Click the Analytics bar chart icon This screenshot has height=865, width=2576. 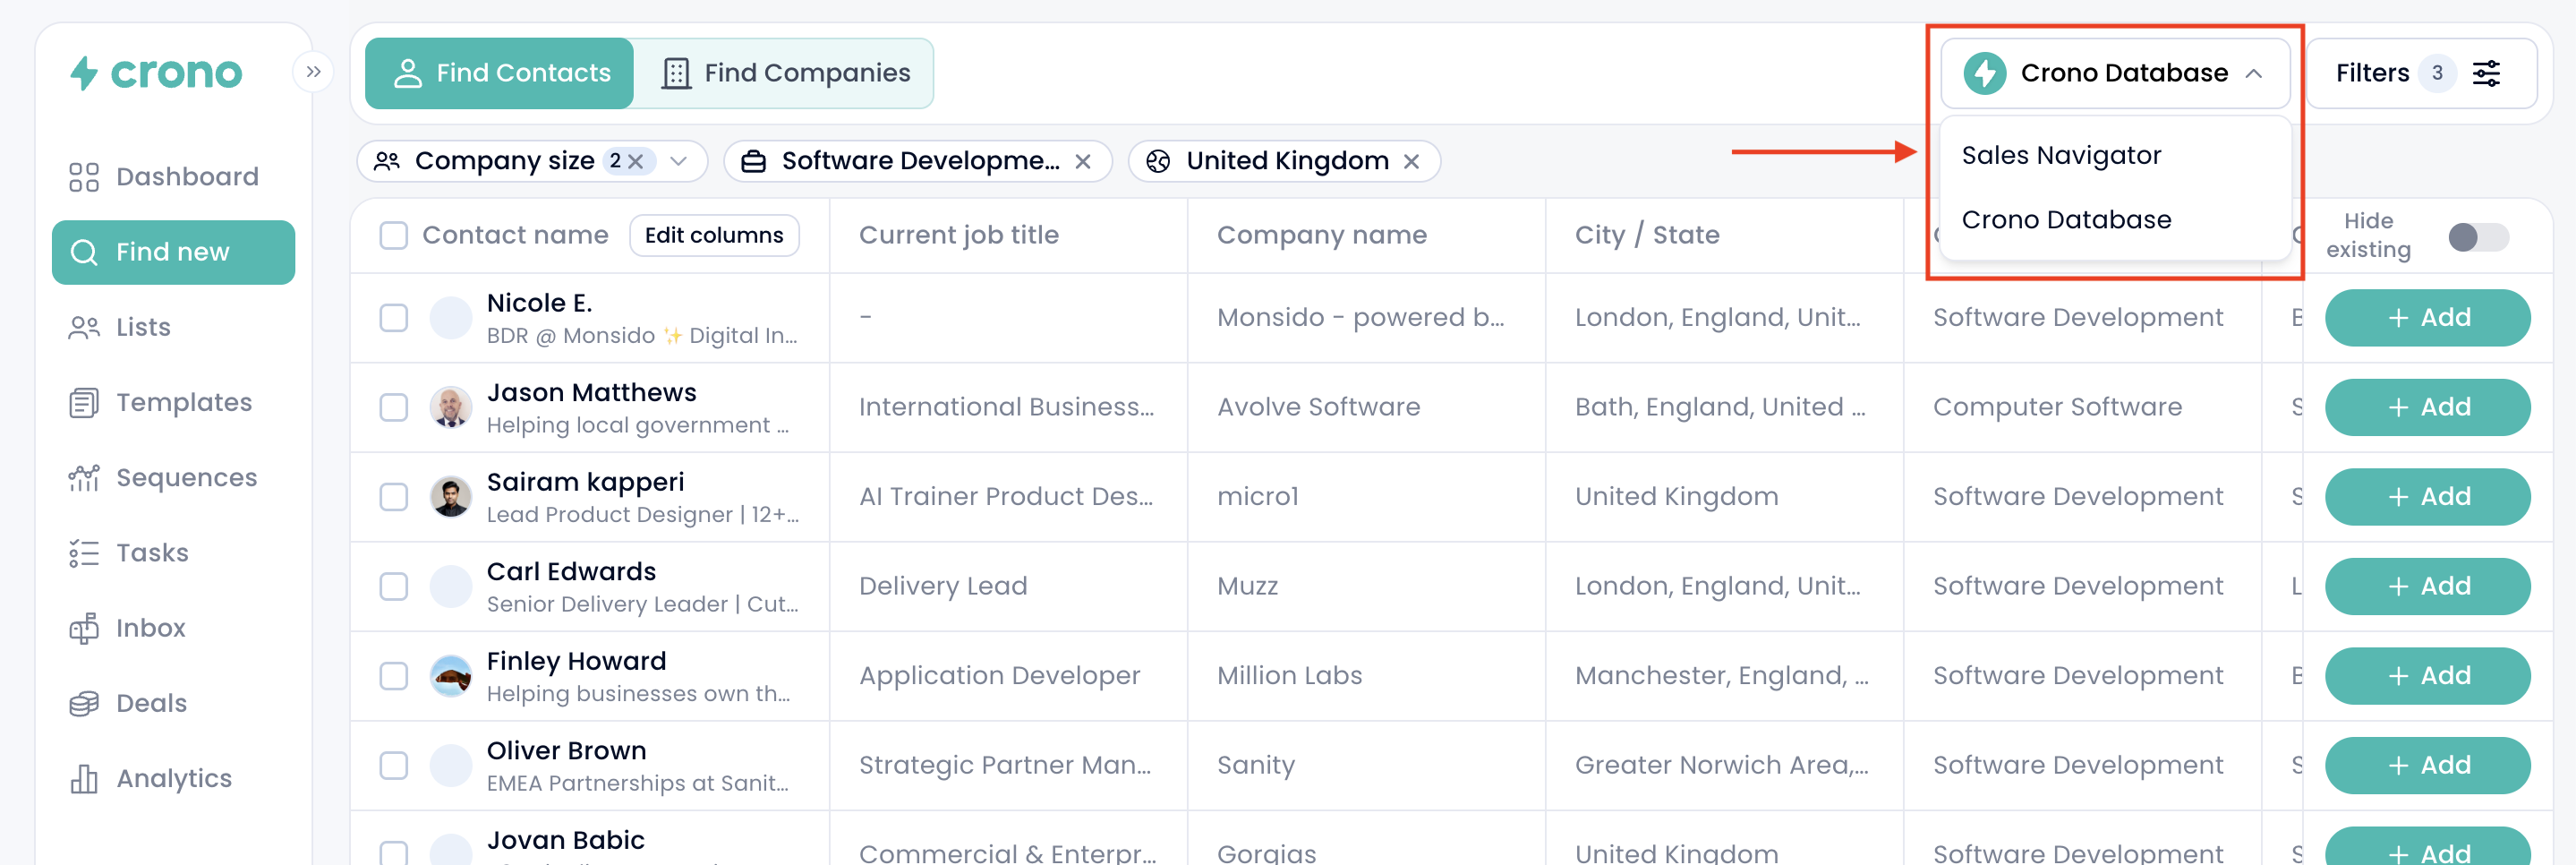click(x=84, y=778)
